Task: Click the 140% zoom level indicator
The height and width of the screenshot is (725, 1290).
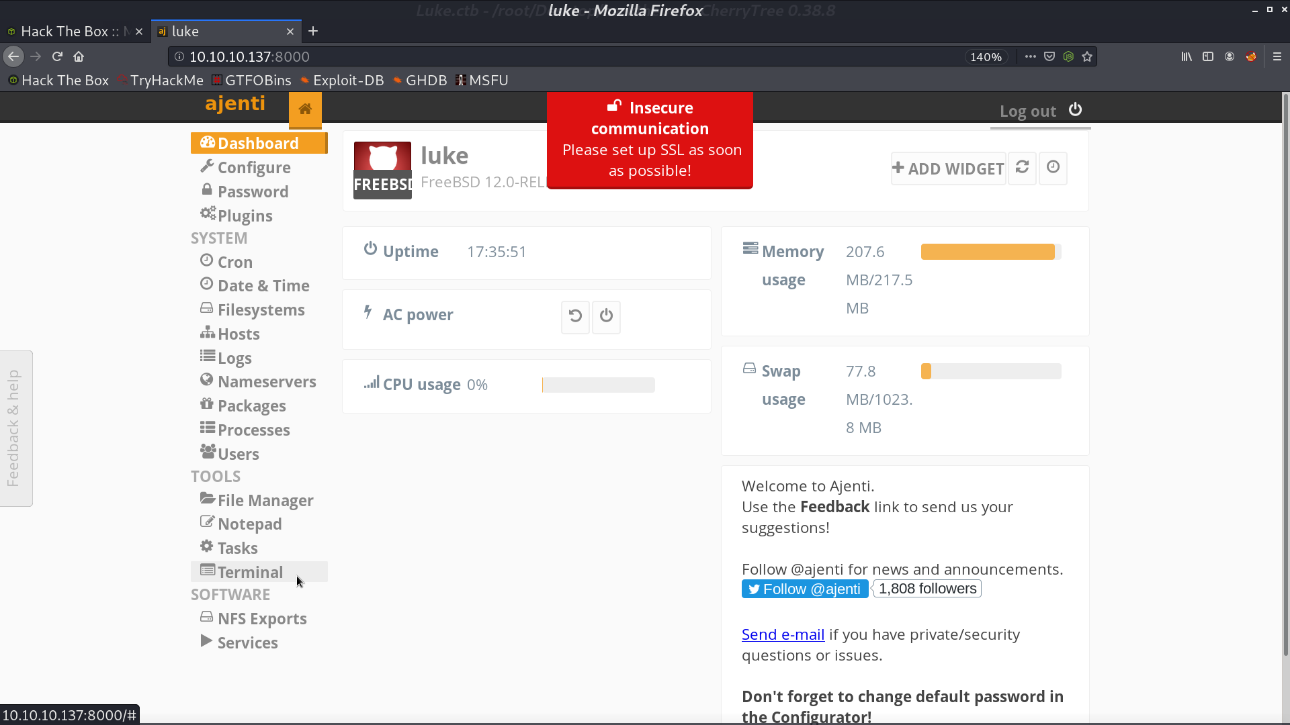Action: (986, 57)
